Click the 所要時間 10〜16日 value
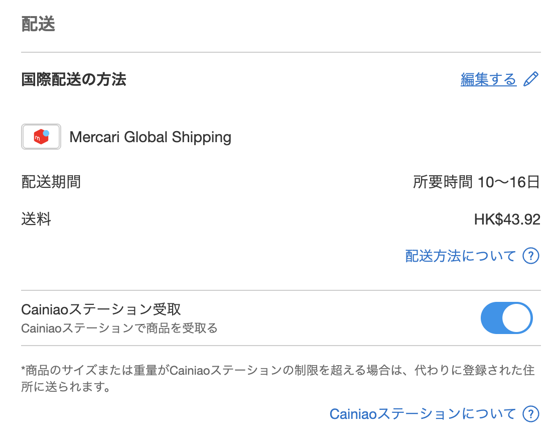 click(476, 182)
